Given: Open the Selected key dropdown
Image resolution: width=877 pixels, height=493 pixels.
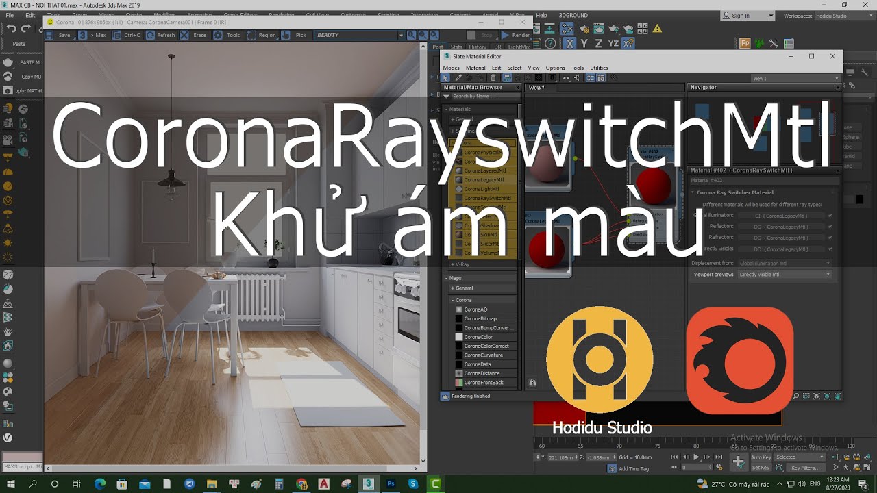Looking at the screenshot, I should 800,457.
